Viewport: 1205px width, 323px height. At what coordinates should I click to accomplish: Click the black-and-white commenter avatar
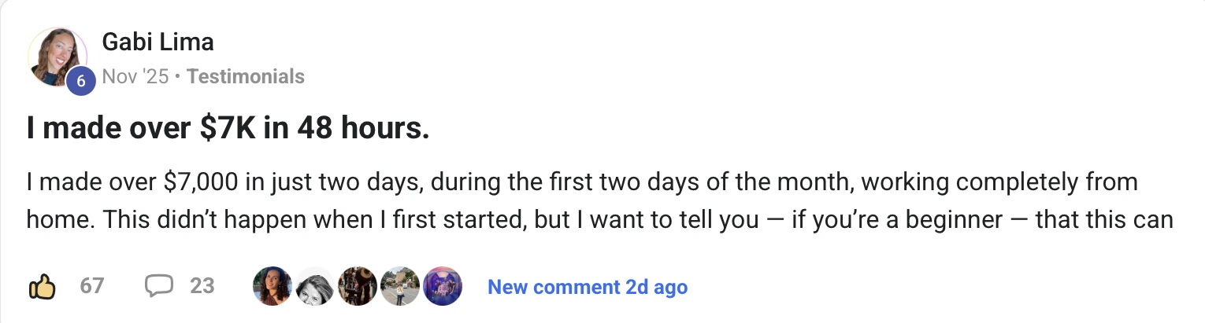(314, 287)
